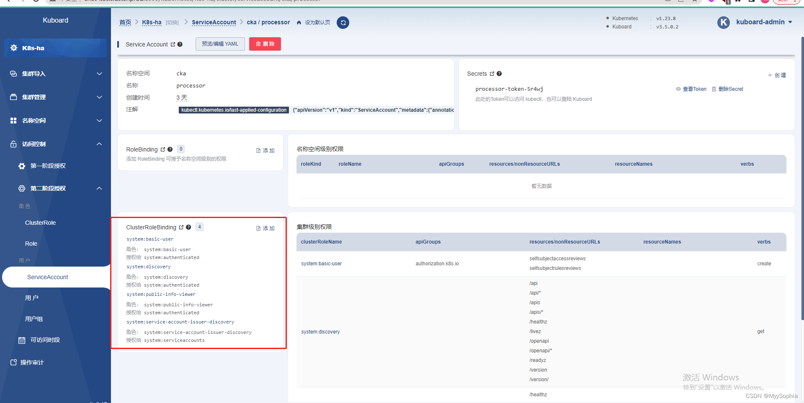Click the processor-token-5r4wj secret name
Image resolution: width=804 pixels, height=403 pixels.
click(509, 89)
